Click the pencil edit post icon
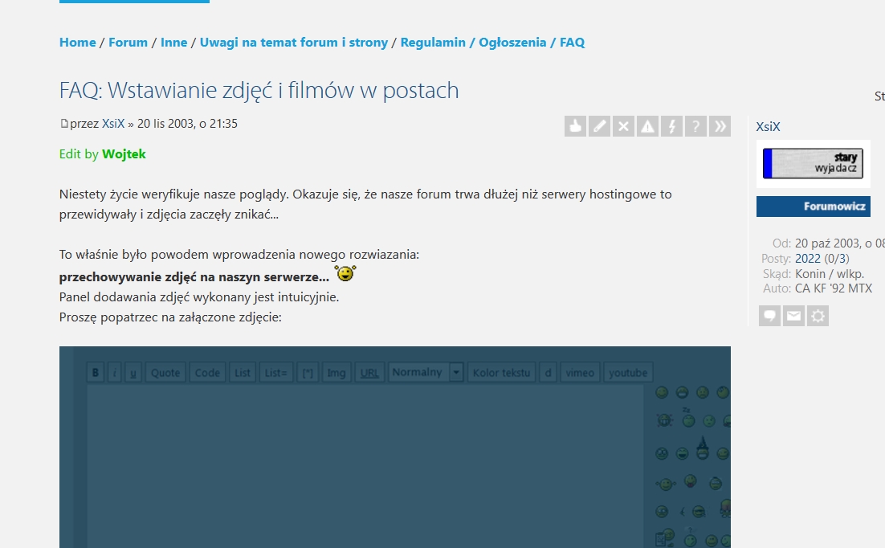The width and height of the screenshot is (885, 548). pos(599,126)
